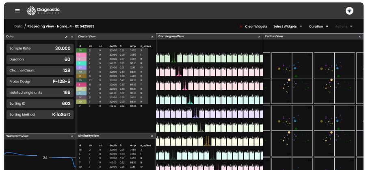This screenshot has width=368, height=170.
Task: Sort ClusterView by the n_spikes column header
Action: coord(145,46)
